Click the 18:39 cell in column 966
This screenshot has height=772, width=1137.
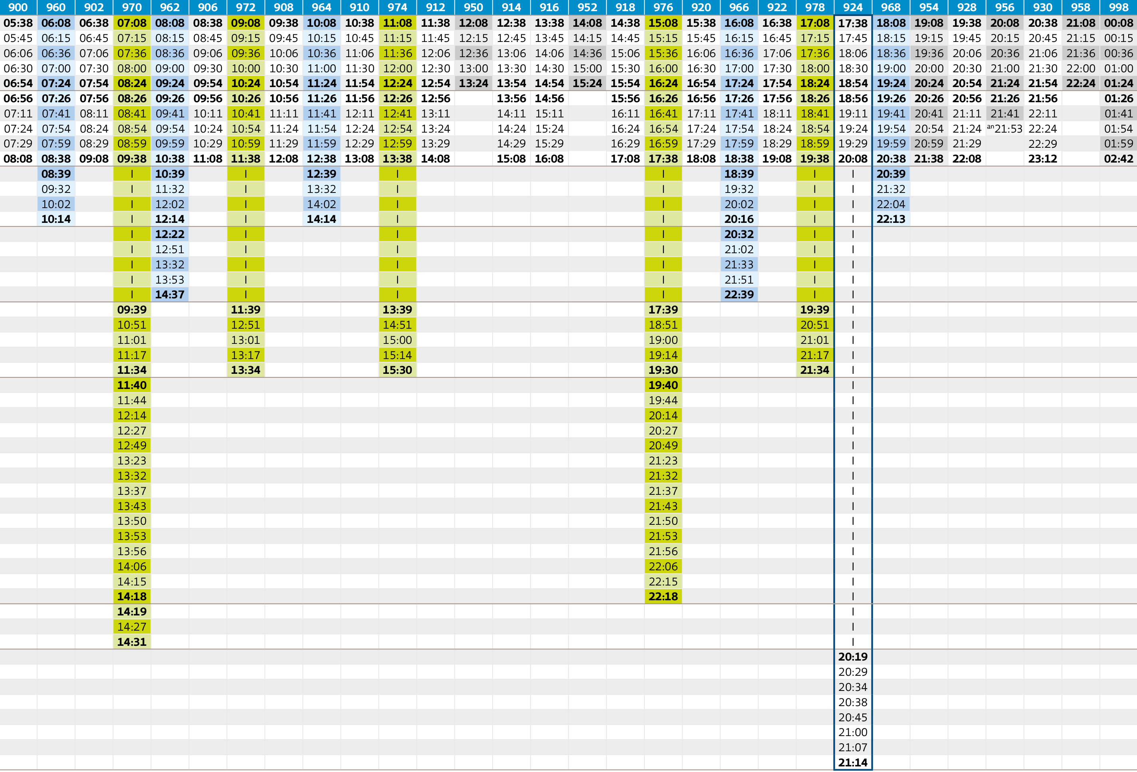tap(739, 174)
